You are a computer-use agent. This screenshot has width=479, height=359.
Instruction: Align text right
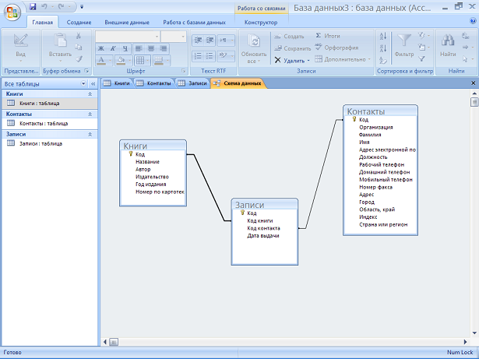[163, 48]
